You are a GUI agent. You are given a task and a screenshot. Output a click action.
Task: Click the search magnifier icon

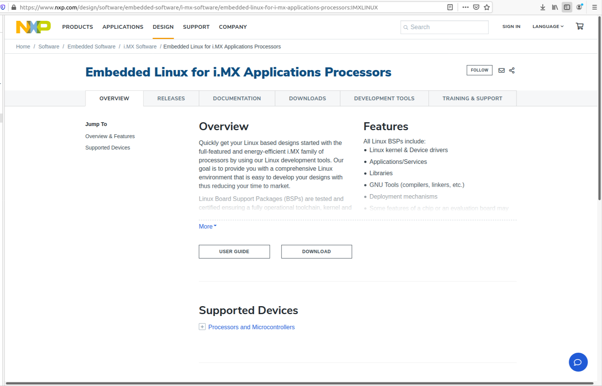pyautogui.click(x=406, y=27)
